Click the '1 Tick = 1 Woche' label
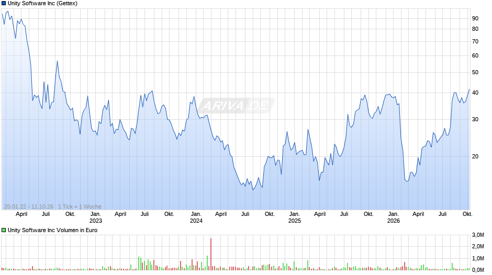The height and width of the screenshot is (275, 492). click(x=80, y=207)
